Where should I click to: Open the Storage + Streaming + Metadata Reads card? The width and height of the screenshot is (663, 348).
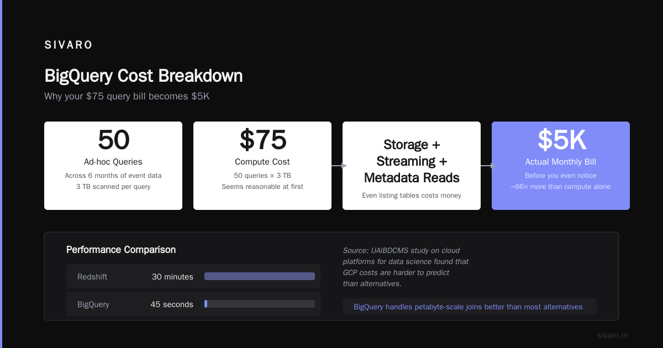(412, 166)
